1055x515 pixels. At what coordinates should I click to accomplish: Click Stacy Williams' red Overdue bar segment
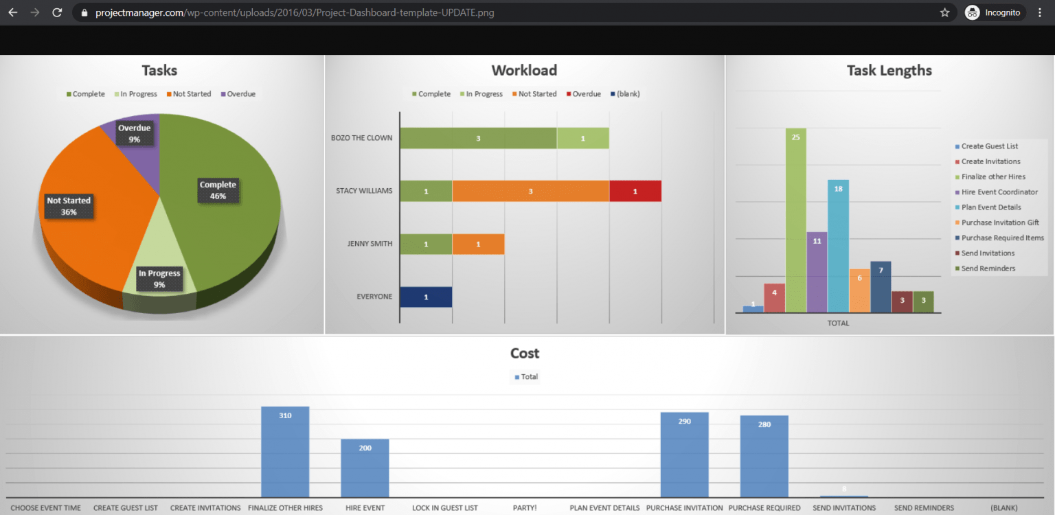[635, 190]
